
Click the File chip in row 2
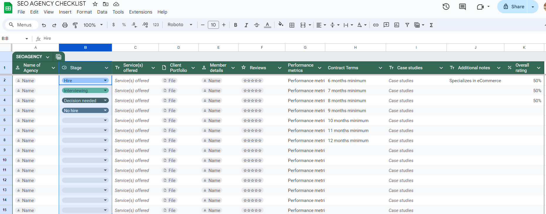(x=169, y=80)
